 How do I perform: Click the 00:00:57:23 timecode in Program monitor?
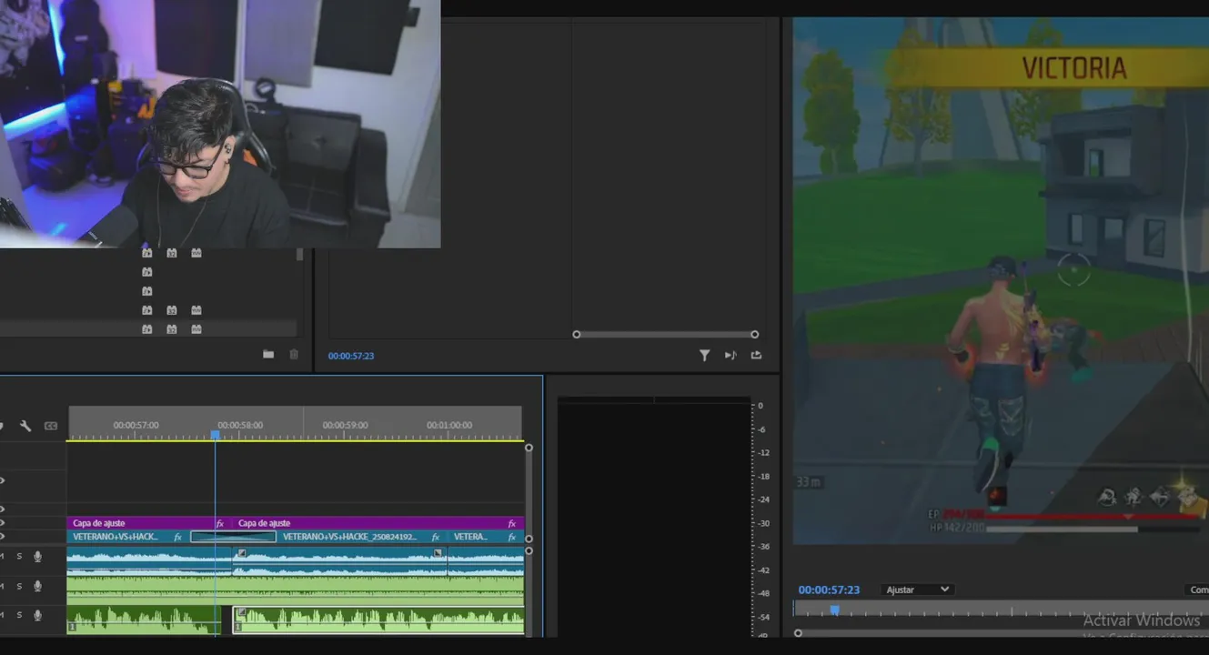tap(829, 590)
